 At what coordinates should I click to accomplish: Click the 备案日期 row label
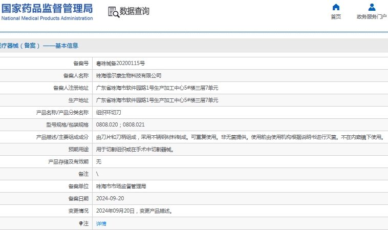[78, 199]
